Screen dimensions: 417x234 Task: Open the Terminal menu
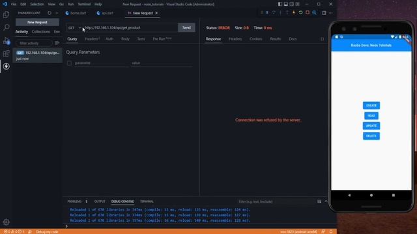point(84,5)
